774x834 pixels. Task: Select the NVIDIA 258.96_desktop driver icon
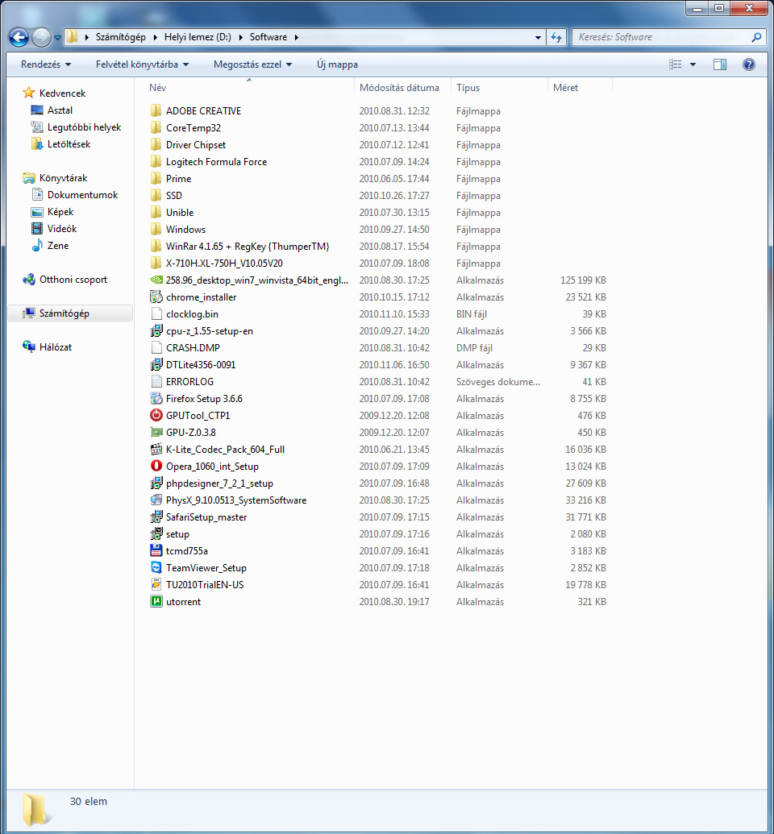click(x=156, y=280)
